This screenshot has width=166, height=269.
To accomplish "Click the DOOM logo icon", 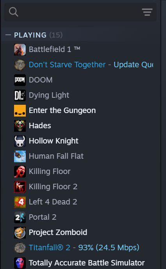I will pos(20,80).
